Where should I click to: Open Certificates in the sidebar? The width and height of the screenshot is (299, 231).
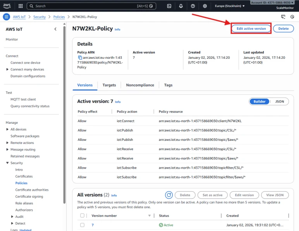pos(24,176)
